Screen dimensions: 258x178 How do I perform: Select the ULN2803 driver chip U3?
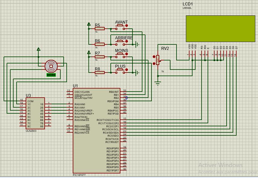[x=35, y=113]
